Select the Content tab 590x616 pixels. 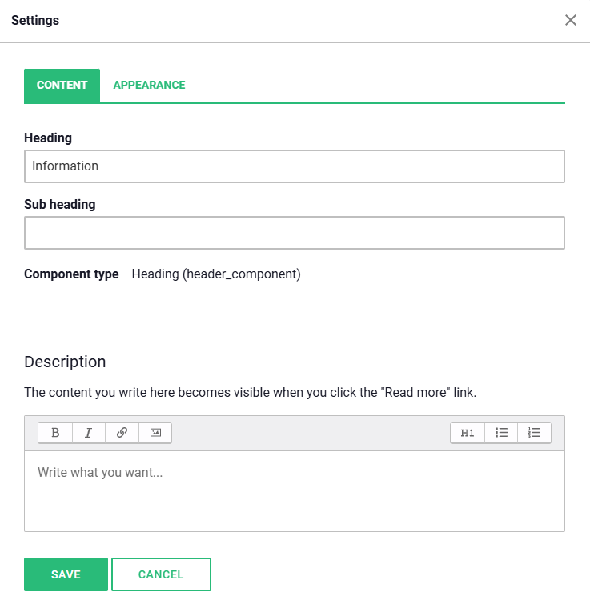62,85
